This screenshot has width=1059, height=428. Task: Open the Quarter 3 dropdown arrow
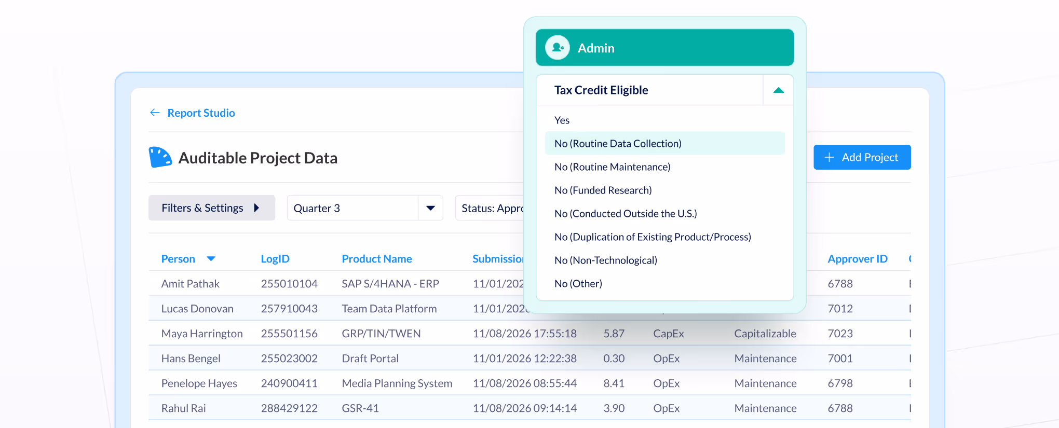(x=430, y=208)
